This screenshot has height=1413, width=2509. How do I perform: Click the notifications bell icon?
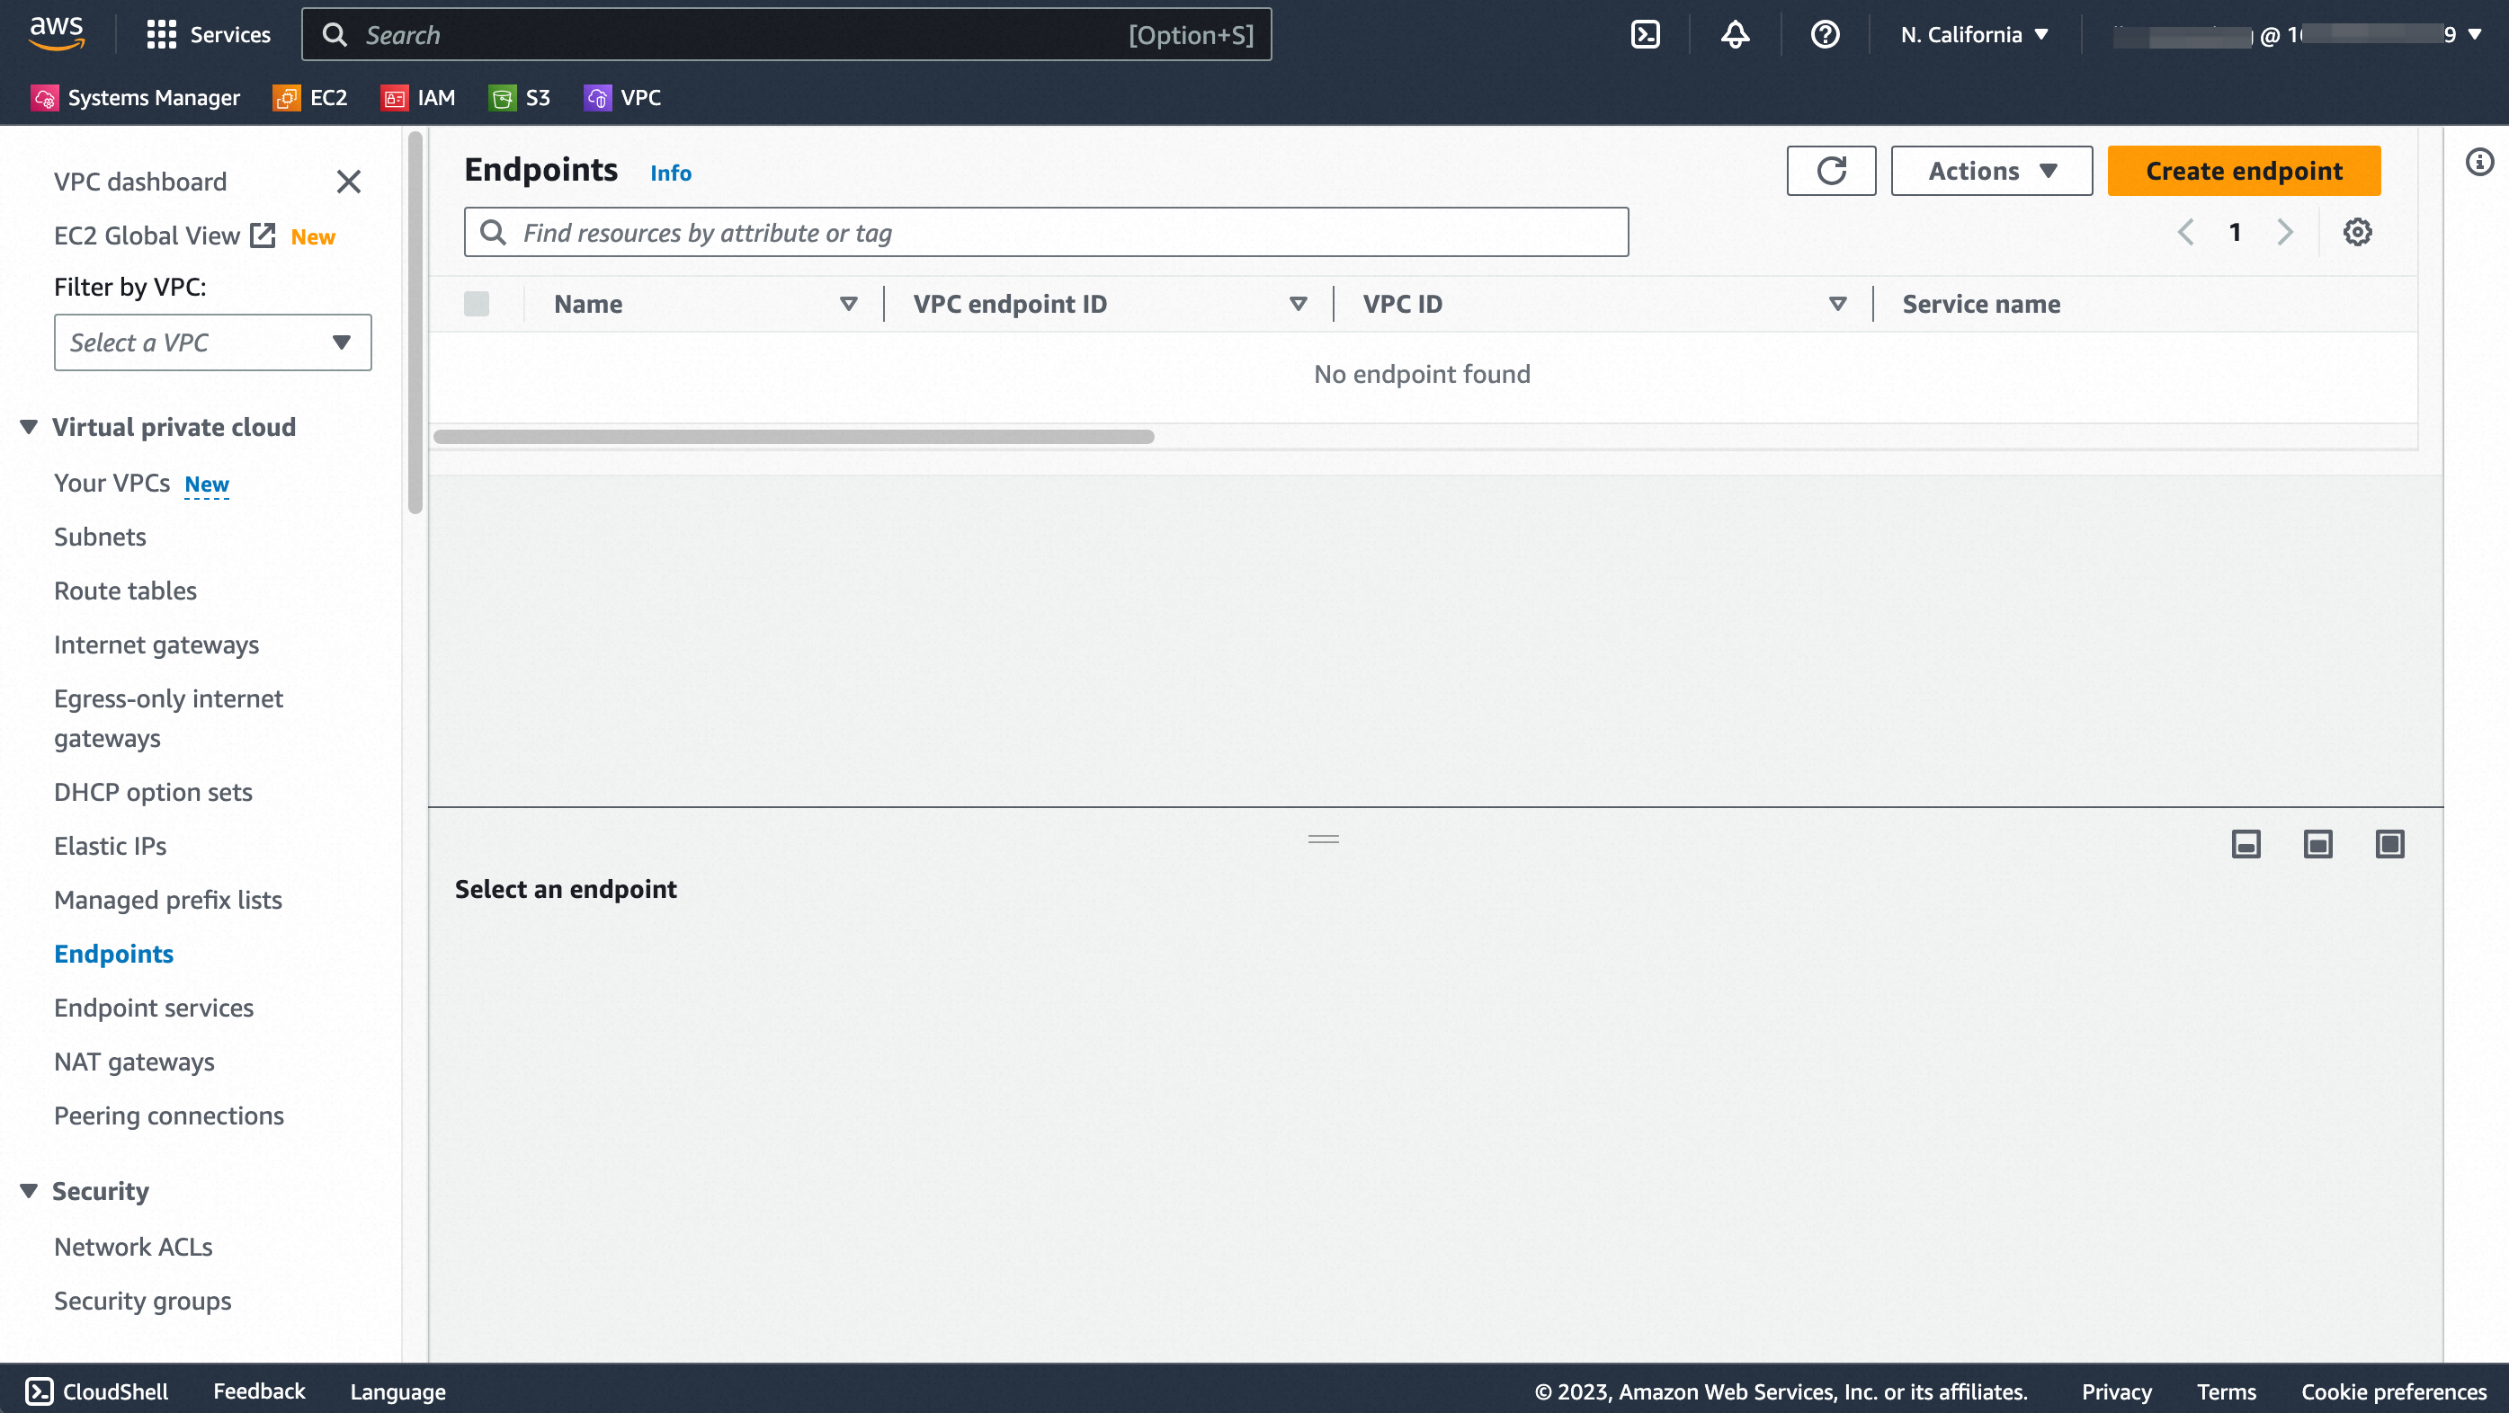(x=1735, y=34)
